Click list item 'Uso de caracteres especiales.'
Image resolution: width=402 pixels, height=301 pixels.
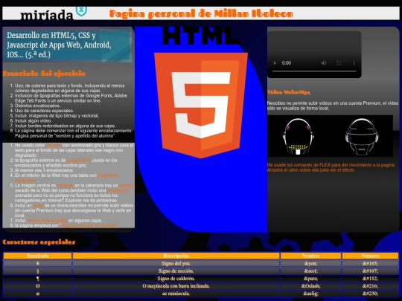click(x=44, y=111)
